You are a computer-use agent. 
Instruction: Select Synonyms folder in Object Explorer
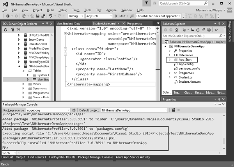click(x=40, y=89)
